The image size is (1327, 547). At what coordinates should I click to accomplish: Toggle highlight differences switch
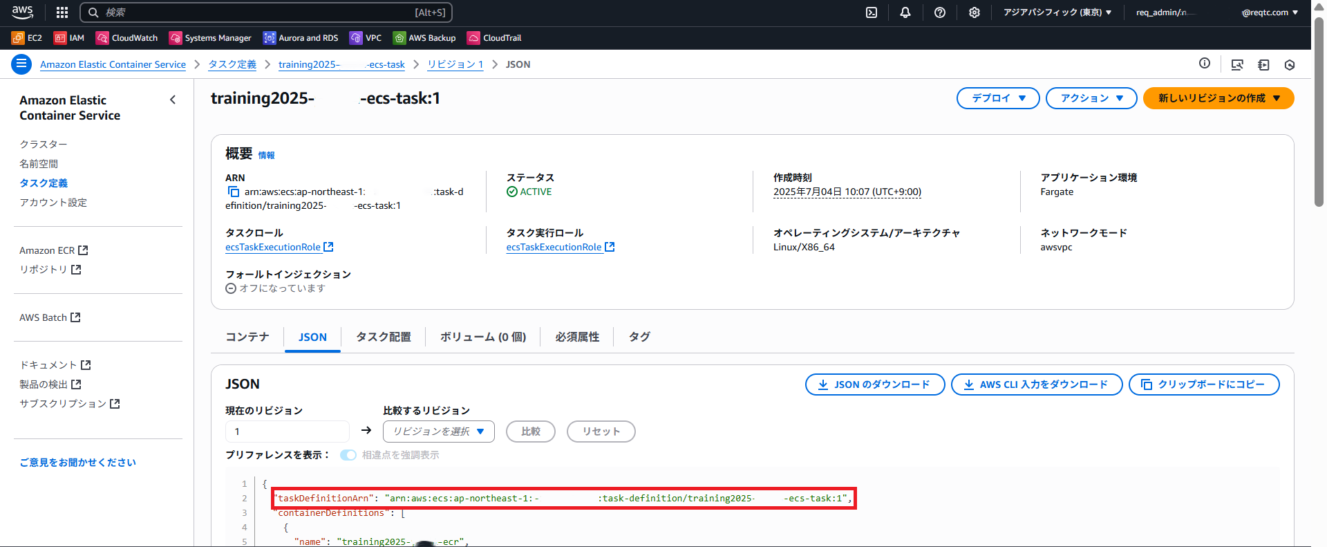coord(348,454)
